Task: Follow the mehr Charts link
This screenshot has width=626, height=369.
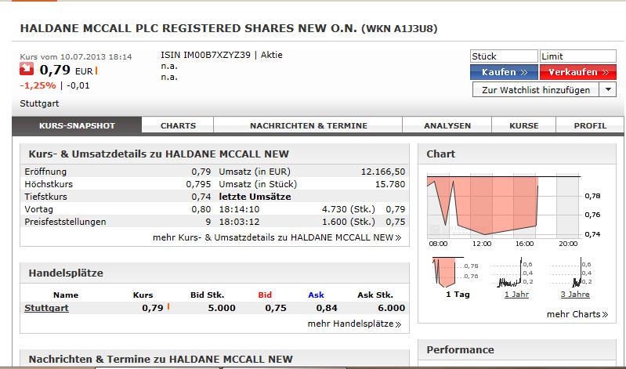Action: point(577,314)
